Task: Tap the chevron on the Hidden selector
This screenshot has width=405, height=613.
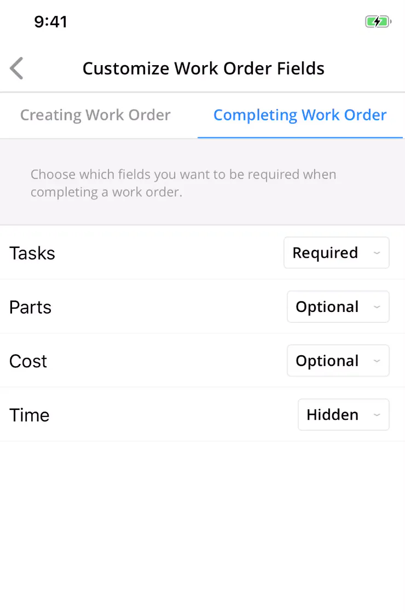Action: [377, 415]
